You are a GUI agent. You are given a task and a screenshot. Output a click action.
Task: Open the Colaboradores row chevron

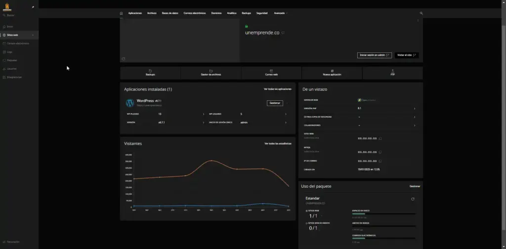point(415,125)
